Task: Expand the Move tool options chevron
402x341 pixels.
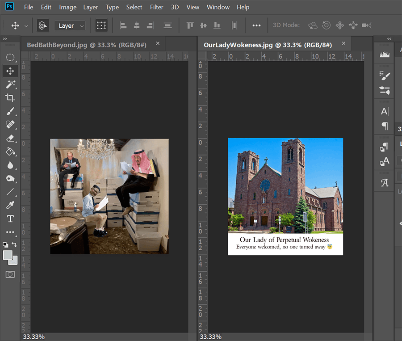Action: (x=26, y=25)
